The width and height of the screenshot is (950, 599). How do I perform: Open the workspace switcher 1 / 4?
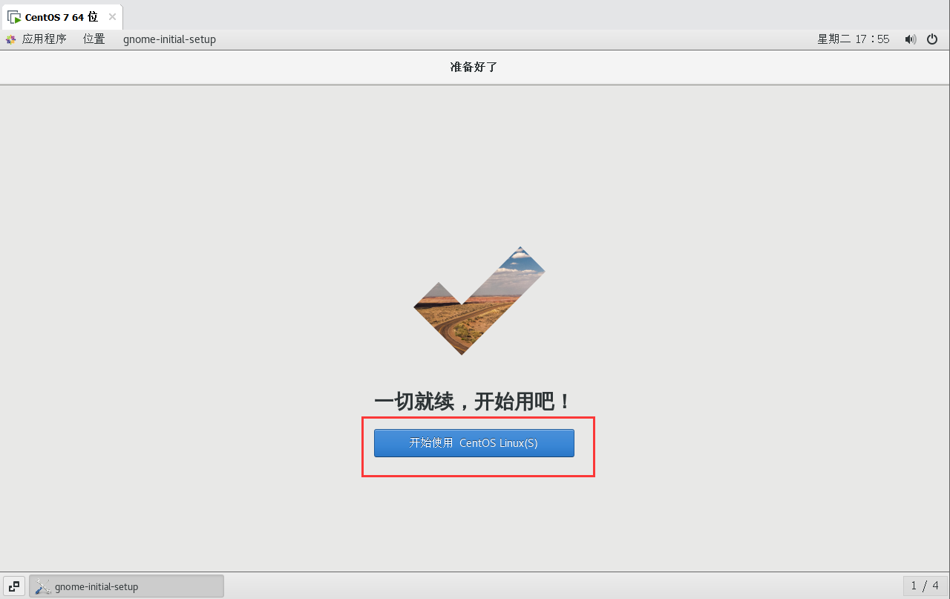(925, 586)
